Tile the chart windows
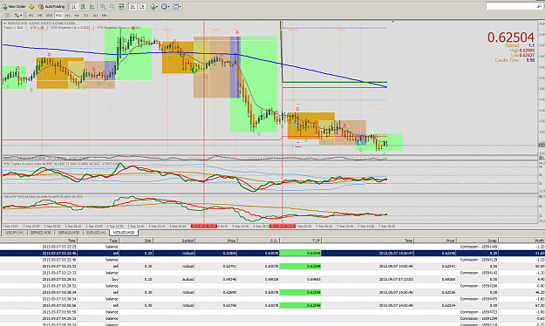Screen dimensions: 545x326 click(121, 6)
